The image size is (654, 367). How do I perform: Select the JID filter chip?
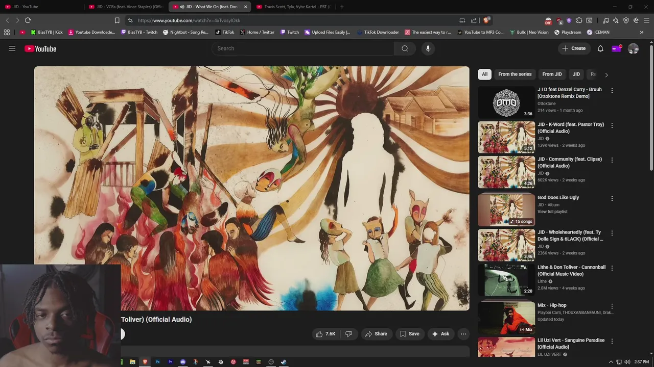click(x=576, y=74)
